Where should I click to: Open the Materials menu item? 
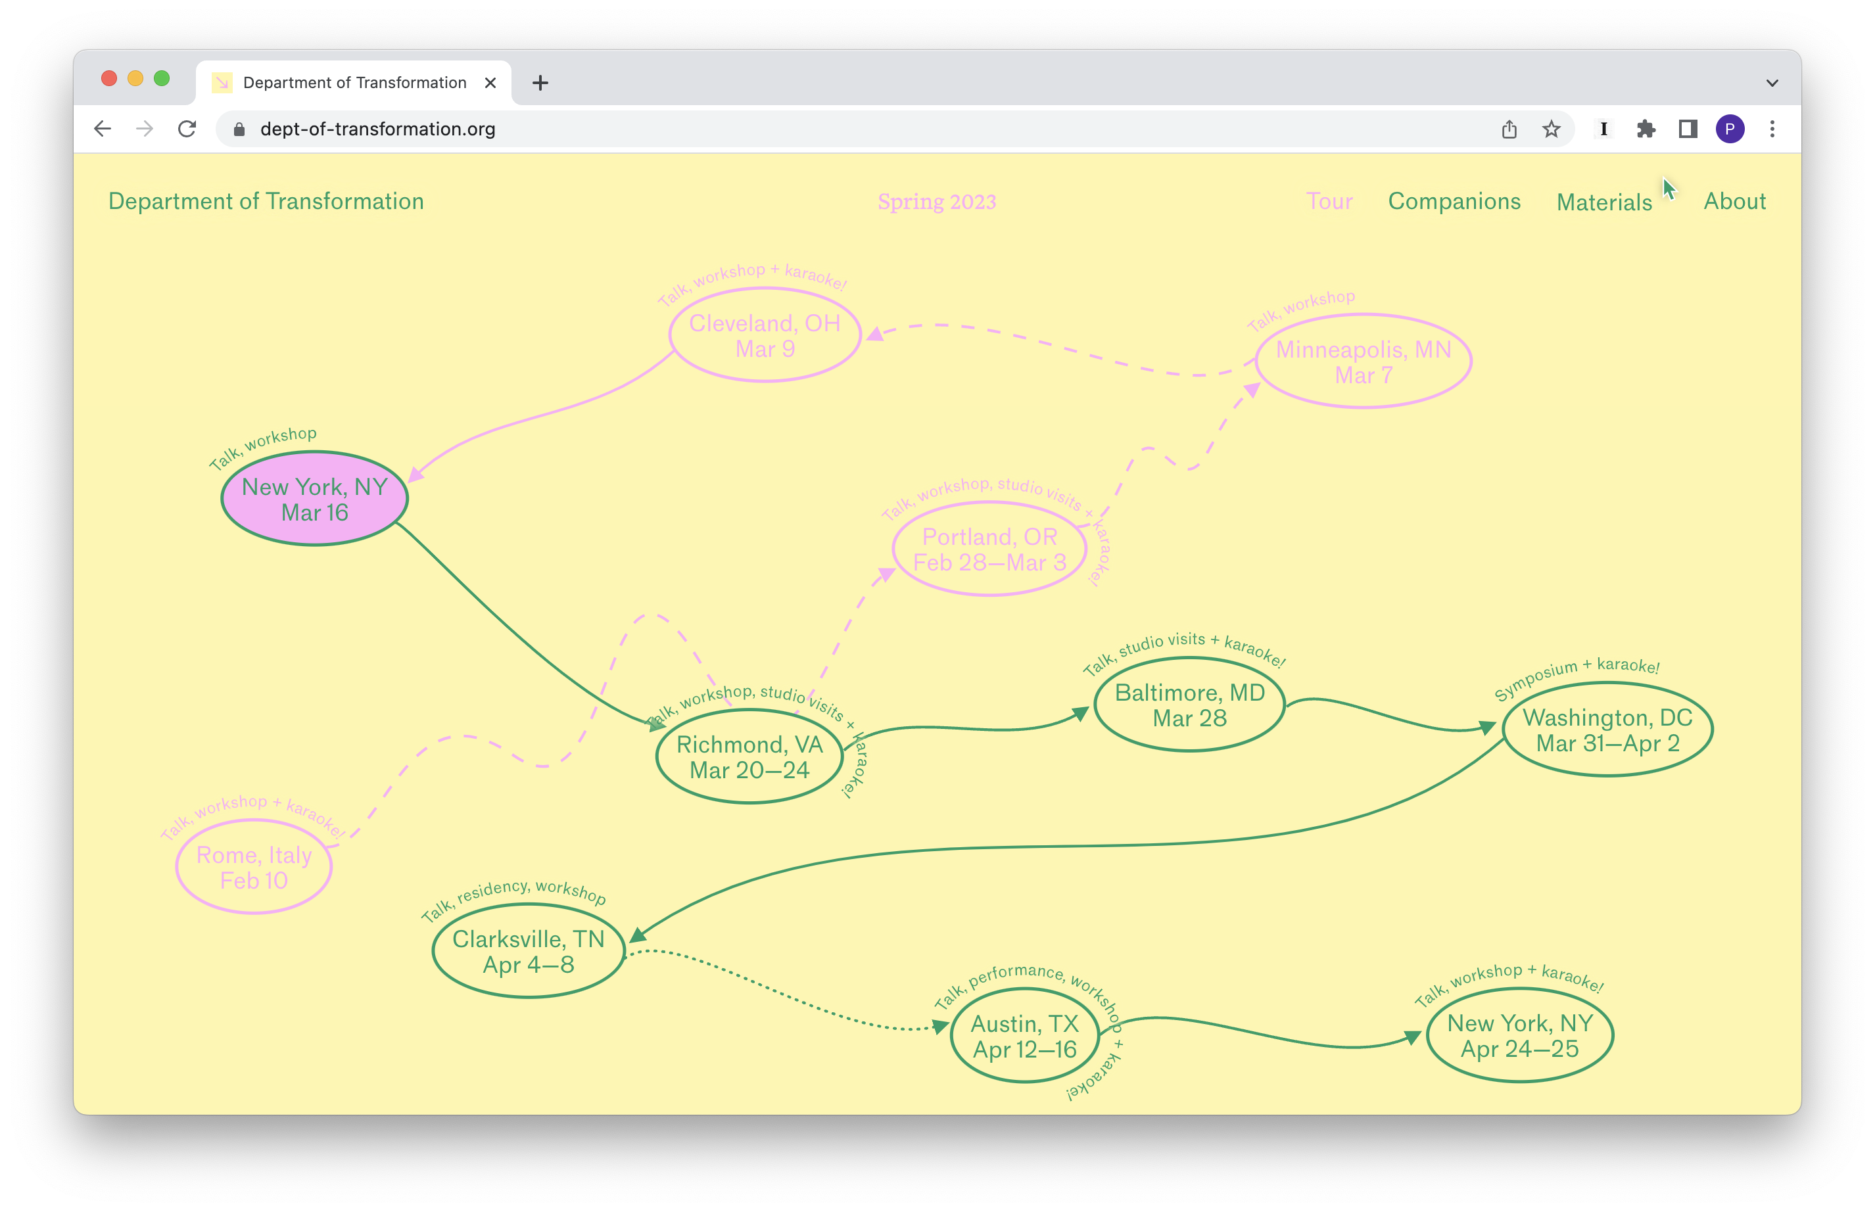(1604, 202)
